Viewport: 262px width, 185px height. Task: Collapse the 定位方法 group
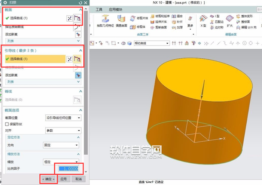point(78,137)
